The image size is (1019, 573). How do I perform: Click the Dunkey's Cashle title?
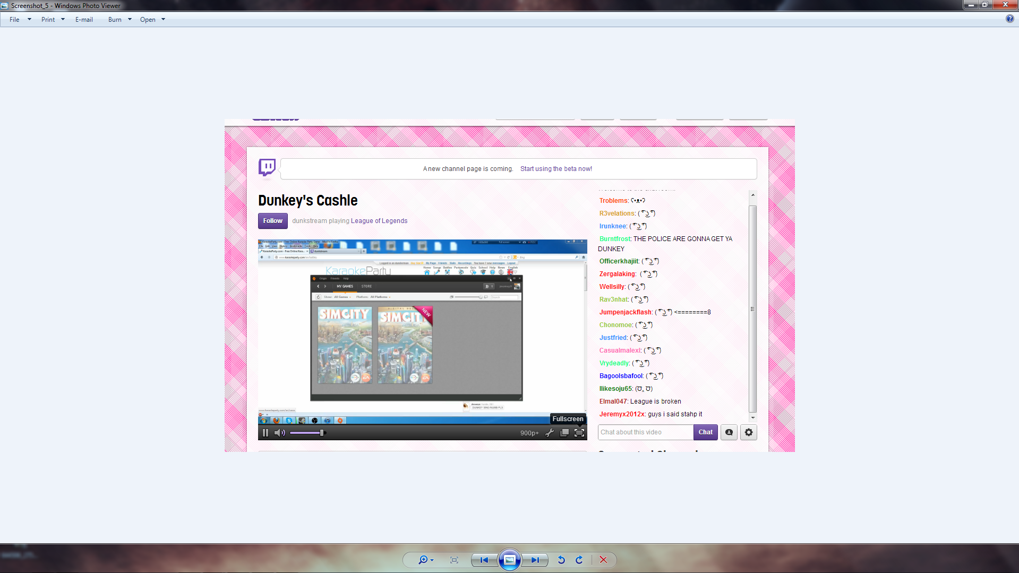[308, 201]
